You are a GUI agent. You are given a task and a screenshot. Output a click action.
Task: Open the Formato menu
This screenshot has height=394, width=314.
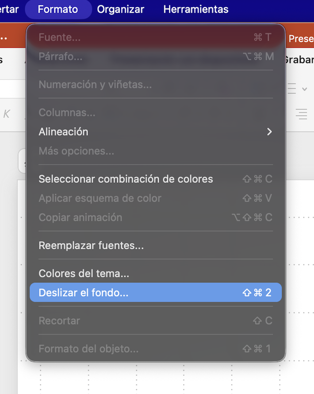point(58,9)
